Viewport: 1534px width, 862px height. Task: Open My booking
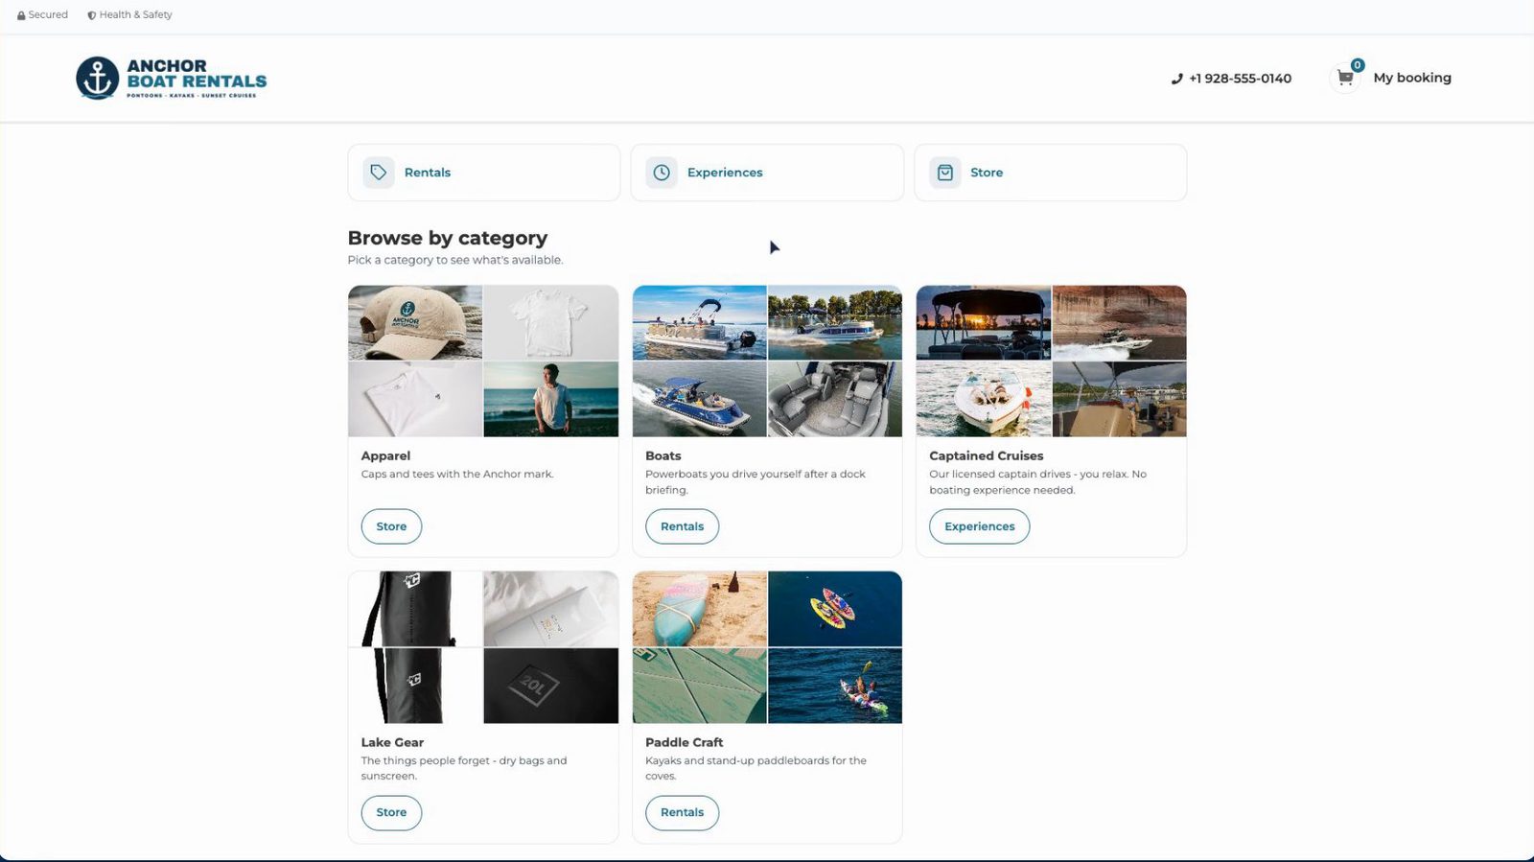point(1412,78)
